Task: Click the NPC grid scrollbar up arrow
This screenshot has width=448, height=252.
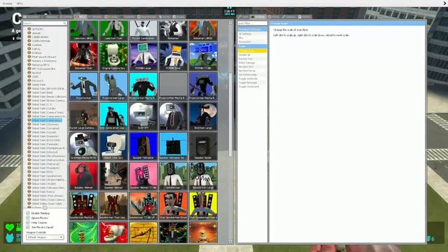Action: tap(230, 22)
